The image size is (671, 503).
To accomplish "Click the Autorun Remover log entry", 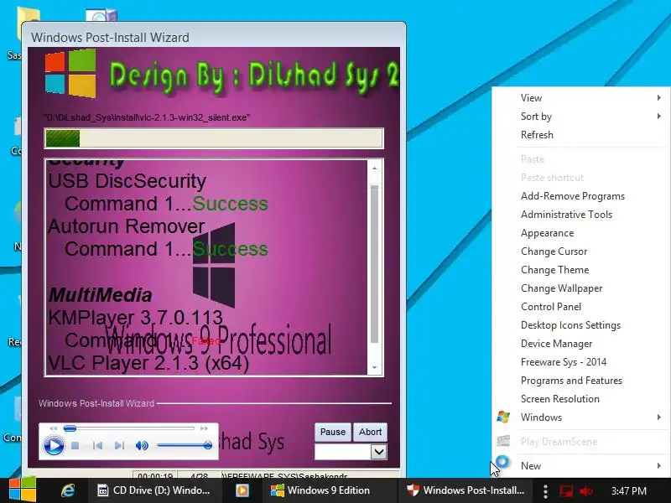I will [x=127, y=226].
